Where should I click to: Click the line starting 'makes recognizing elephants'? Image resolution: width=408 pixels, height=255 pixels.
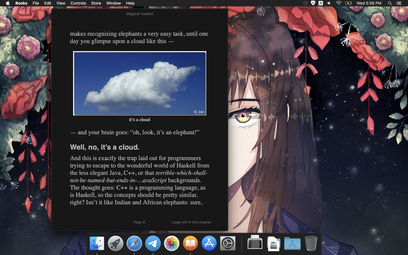click(x=139, y=34)
